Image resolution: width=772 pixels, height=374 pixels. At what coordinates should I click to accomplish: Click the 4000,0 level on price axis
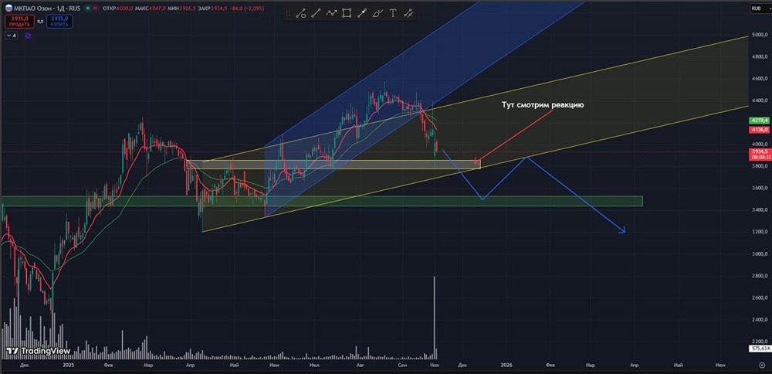click(759, 144)
